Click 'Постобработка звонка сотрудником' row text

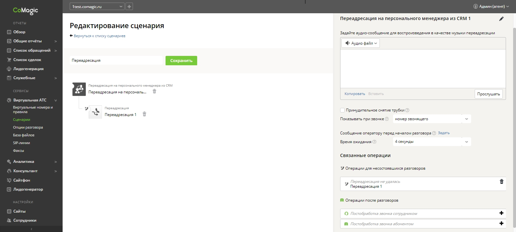click(384, 214)
